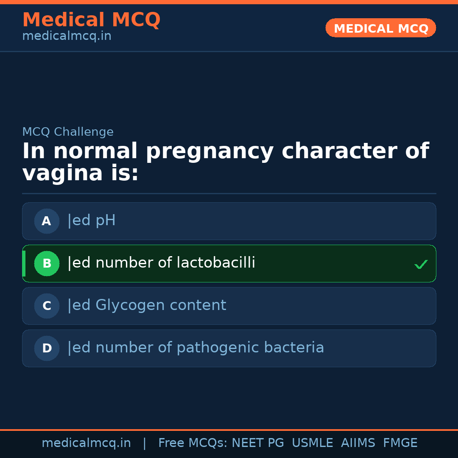458x458 pixels.
Task: Expand the MCQ Challenge section
Action: coord(68,131)
